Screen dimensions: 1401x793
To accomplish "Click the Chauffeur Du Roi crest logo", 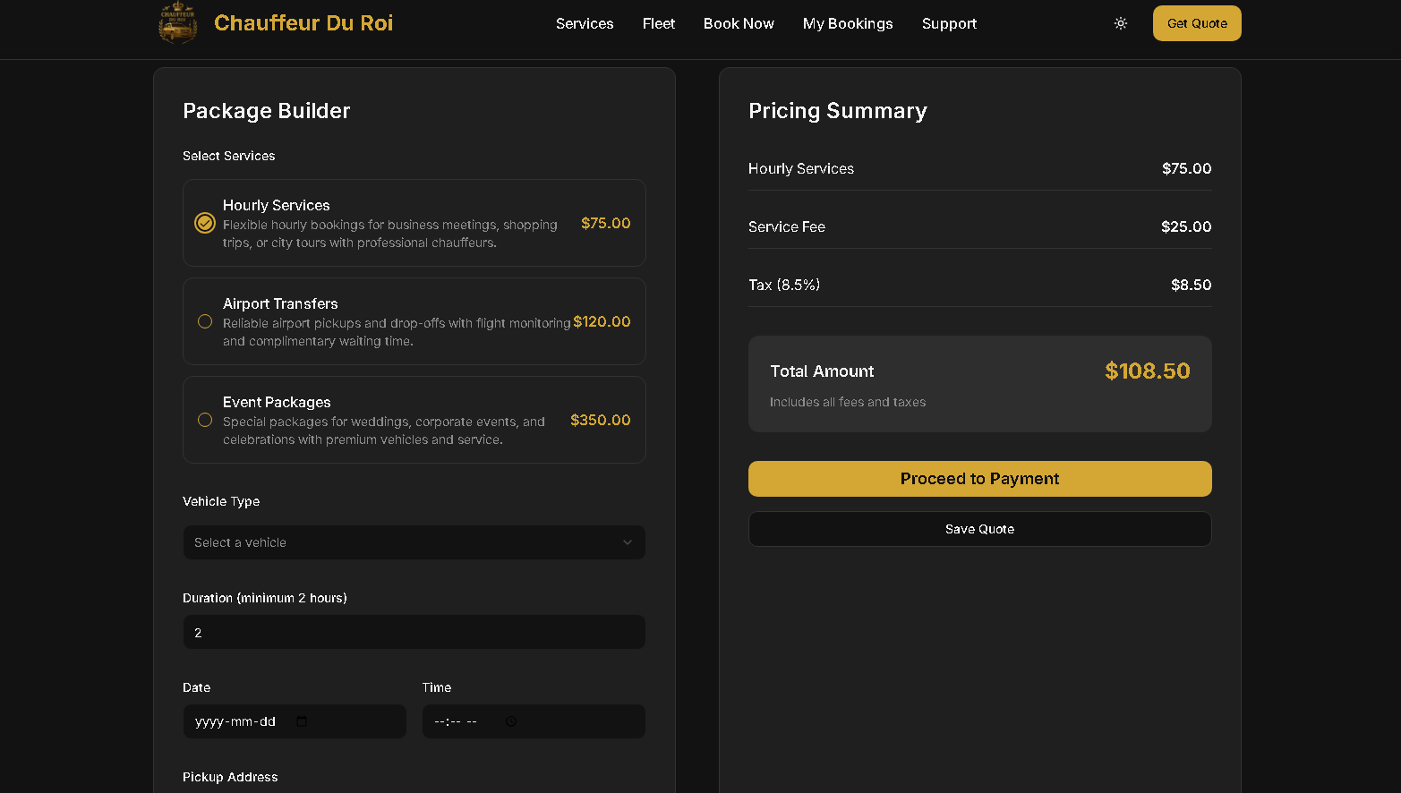I will pyautogui.click(x=177, y=23).
